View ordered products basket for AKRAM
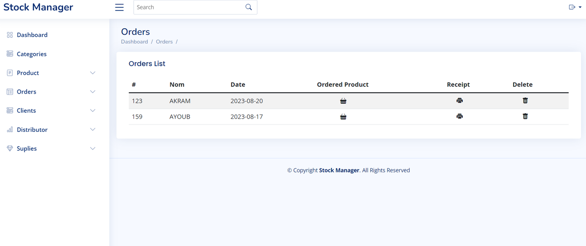Screen dimensions: 586x246 click(x=343, y=101)
